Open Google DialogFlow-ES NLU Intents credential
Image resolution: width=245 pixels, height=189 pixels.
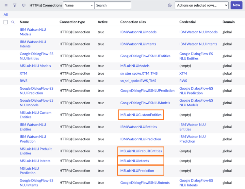196,183
